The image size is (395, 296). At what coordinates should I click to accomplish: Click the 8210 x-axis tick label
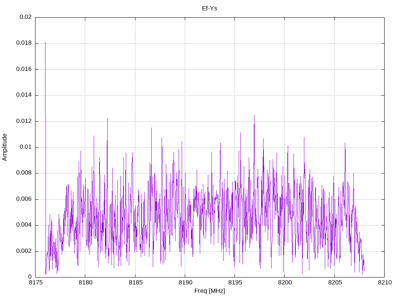pos(385,283)
